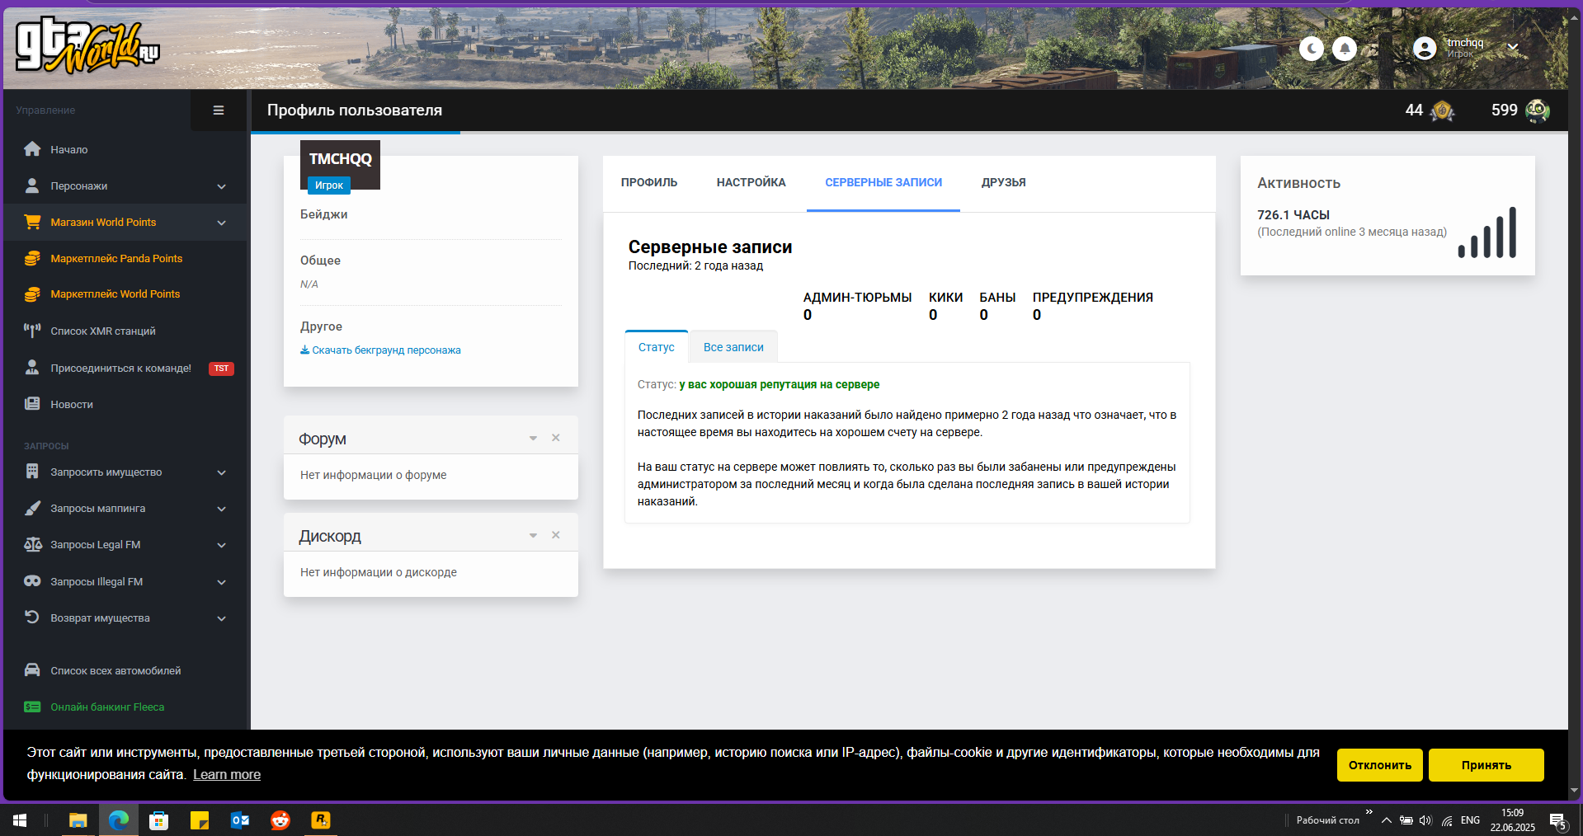
Task: Expand Возврат имущества chevron
Action: [x=221, y=618]
